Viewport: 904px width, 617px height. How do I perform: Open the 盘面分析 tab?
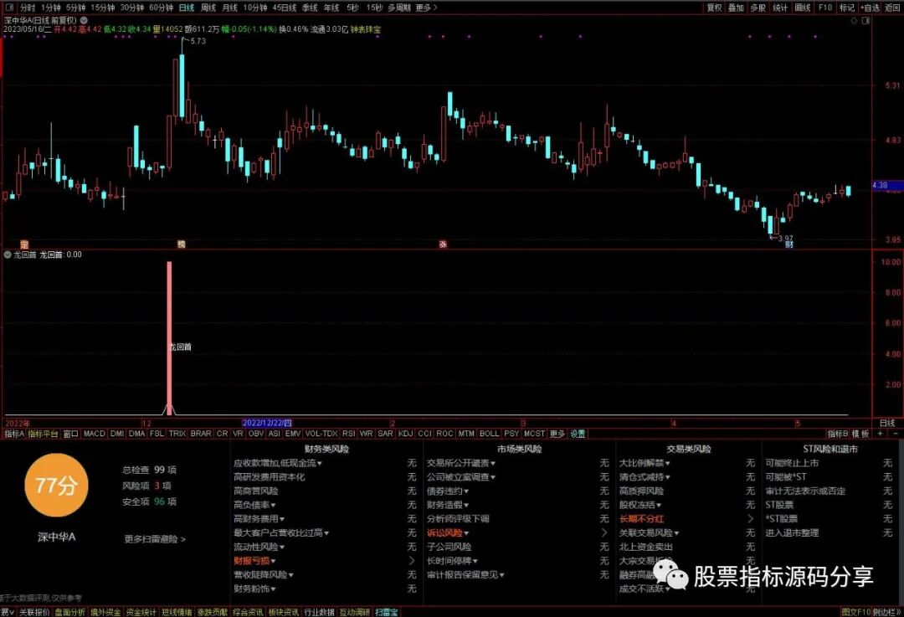coord(69,612)
